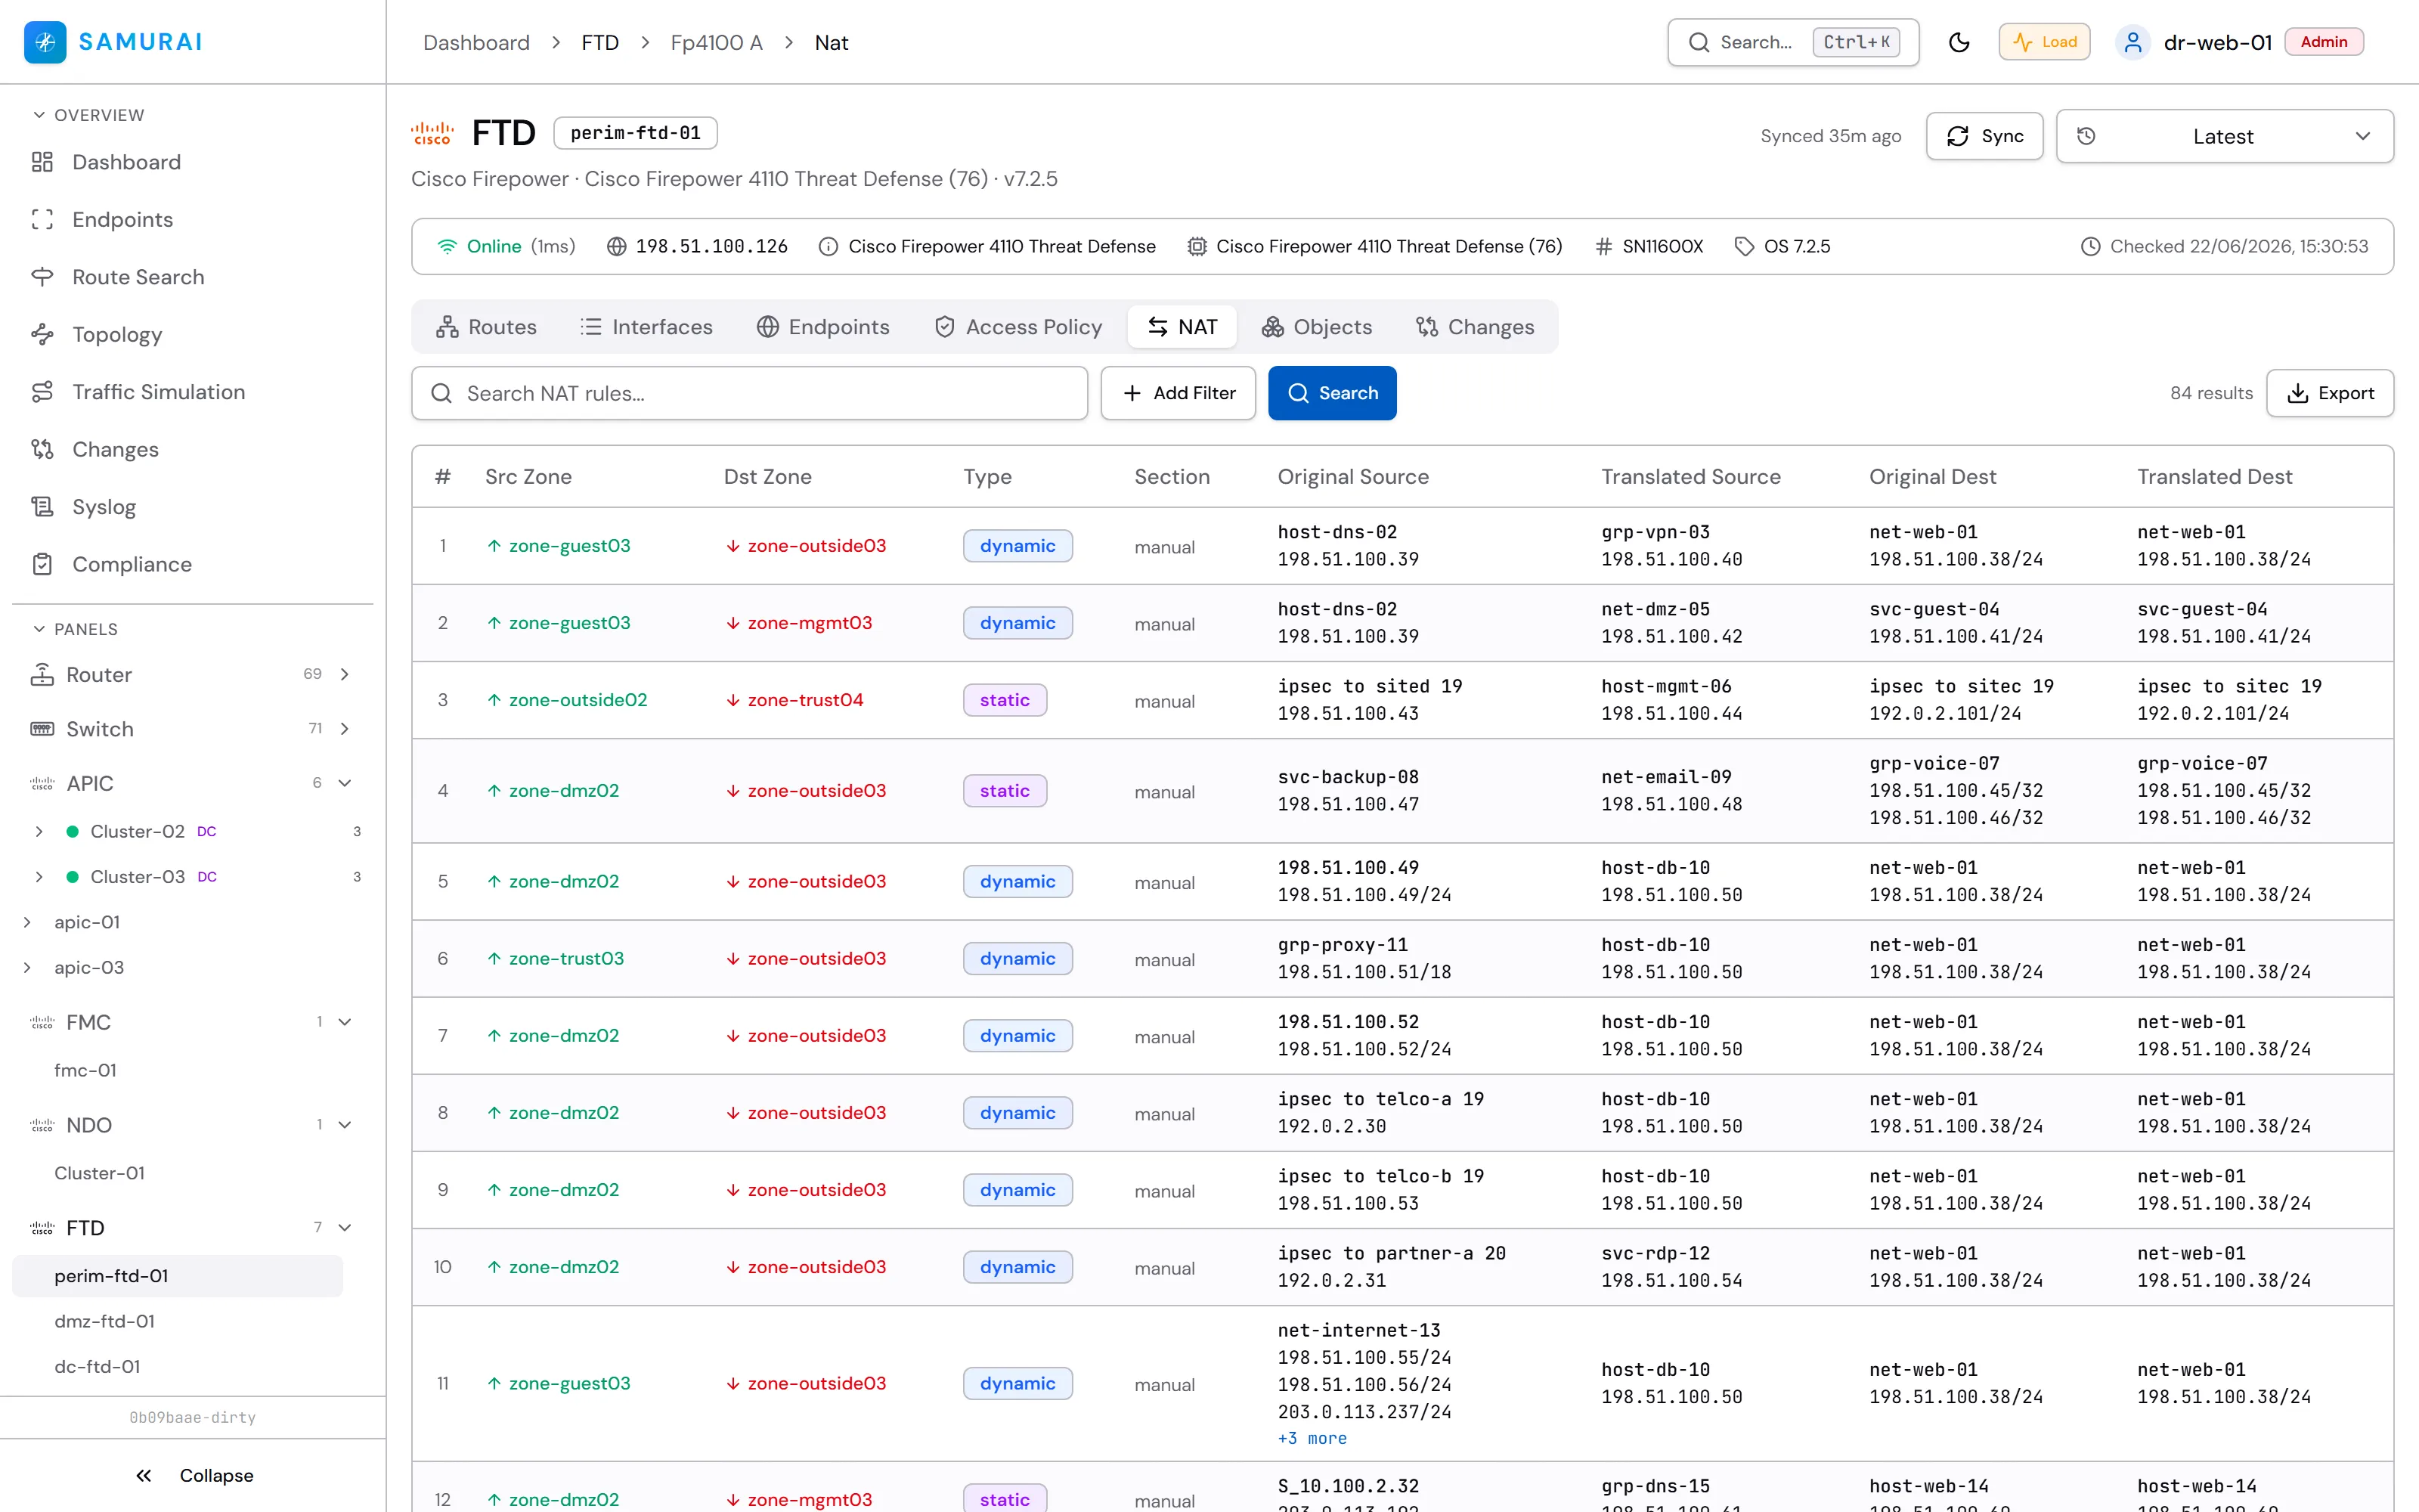2419x1512 pixels.
Task: Switch to the Interfaces tab
Action: point(646,327)
